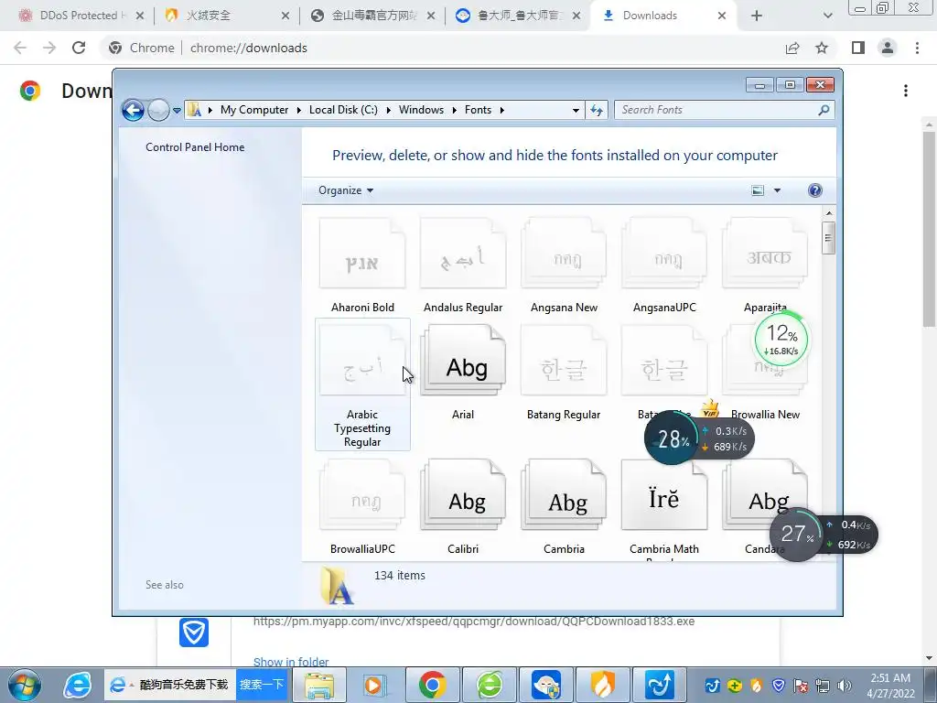Click Chrome address bar URL
This screenshot has width=937, height=703.
(249, 48)
